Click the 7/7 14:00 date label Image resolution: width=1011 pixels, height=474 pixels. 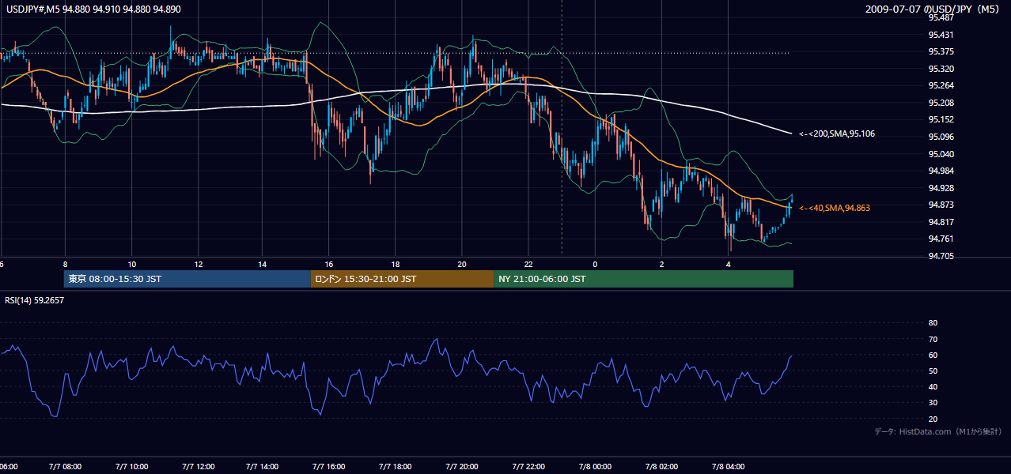pos(263,467)
